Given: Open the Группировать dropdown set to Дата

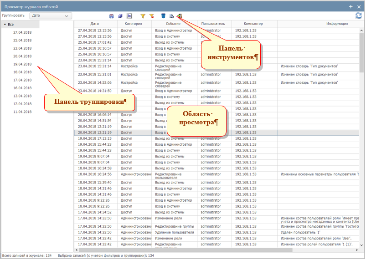Looking at the screenshot, I should pos(51,15).
